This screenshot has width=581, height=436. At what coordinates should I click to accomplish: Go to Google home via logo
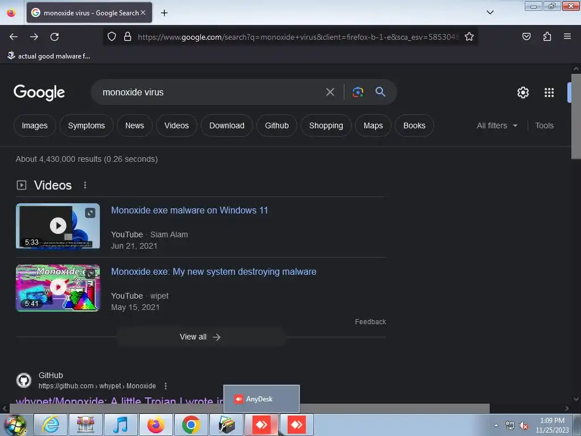[x=39, y=93]
